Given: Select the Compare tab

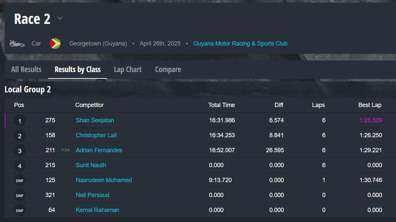Looking at the screenshot, I should [x=168, y=69].
